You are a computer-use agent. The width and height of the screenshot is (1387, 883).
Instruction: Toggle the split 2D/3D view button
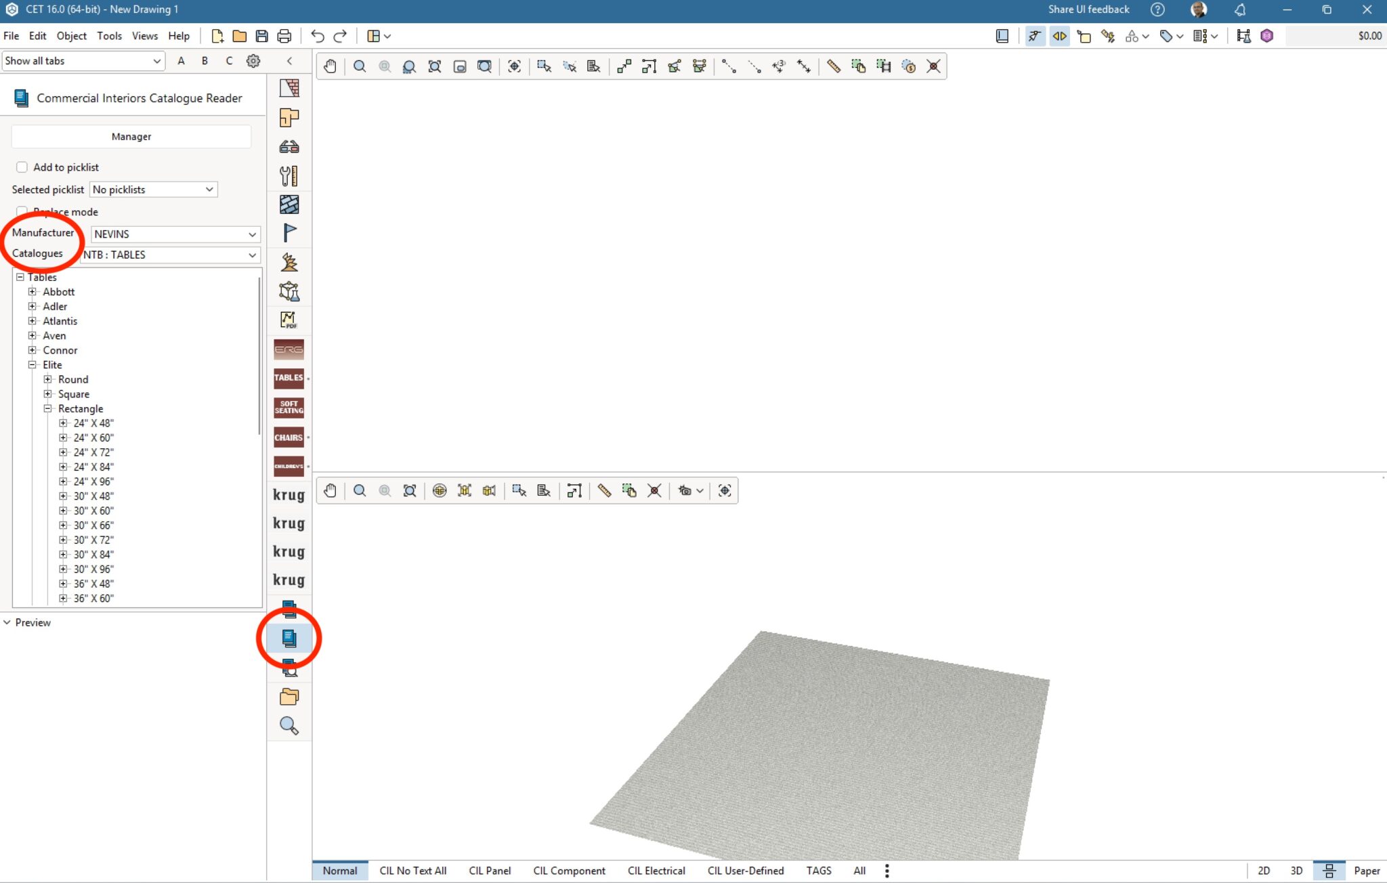tap(1329, 871)
